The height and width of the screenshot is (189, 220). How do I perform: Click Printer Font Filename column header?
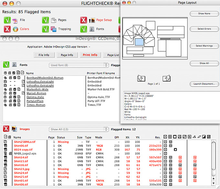pos(101,73)
